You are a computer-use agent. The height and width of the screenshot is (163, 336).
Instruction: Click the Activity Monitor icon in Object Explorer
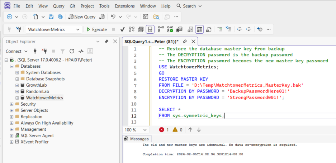(x=81, y=51)
